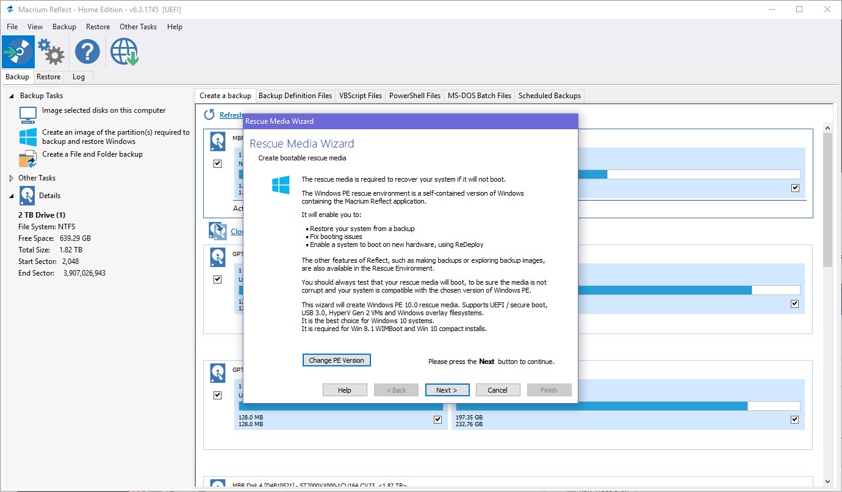This screenshot has width=842, height=492.
Task: Toggle the 128.0 MB partition checkbox
Action: [437, 419]
